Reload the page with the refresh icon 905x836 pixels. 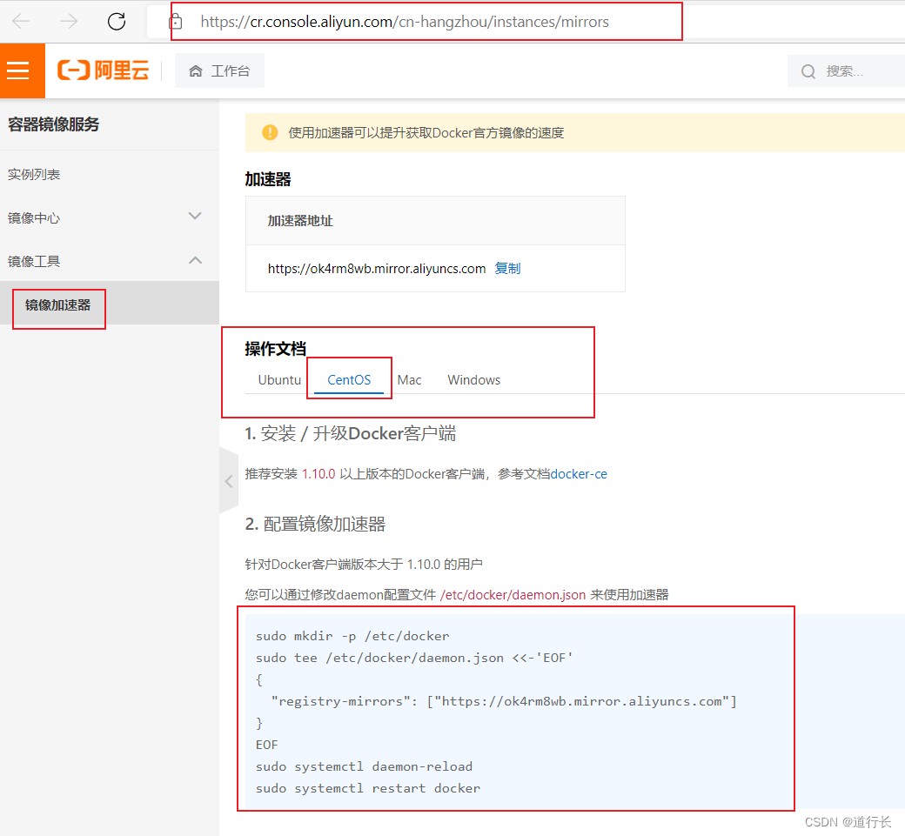117,22
